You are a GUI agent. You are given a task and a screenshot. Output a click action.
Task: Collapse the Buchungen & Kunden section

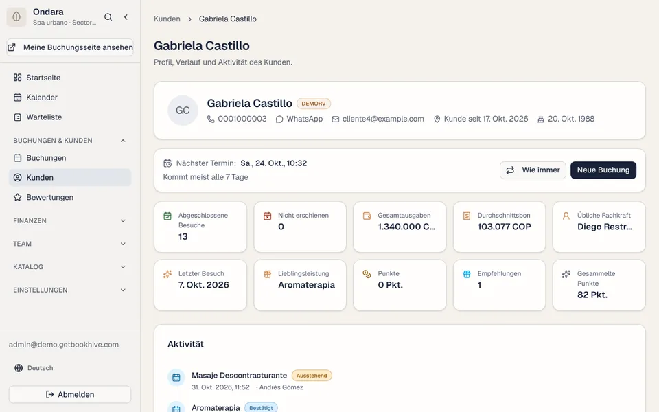tap(70, 140)
